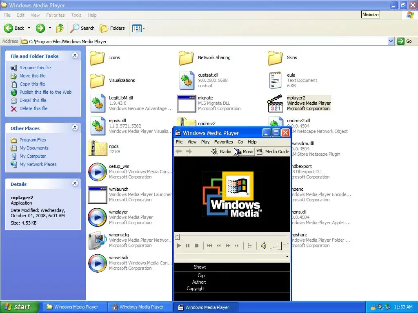Screen dimensions: 418x313
Task: Select the npds zipped folder
Action: pyautogui.click(x=97, y=148)
